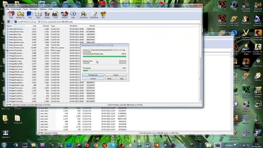Open the Tools menu

pyautogui.click(x=25, y=9)
